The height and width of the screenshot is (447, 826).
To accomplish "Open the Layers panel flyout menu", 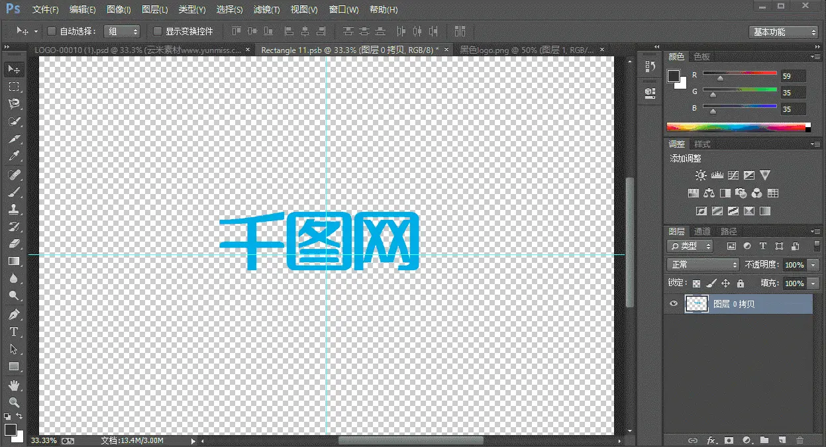I will [x=815, y=231].
